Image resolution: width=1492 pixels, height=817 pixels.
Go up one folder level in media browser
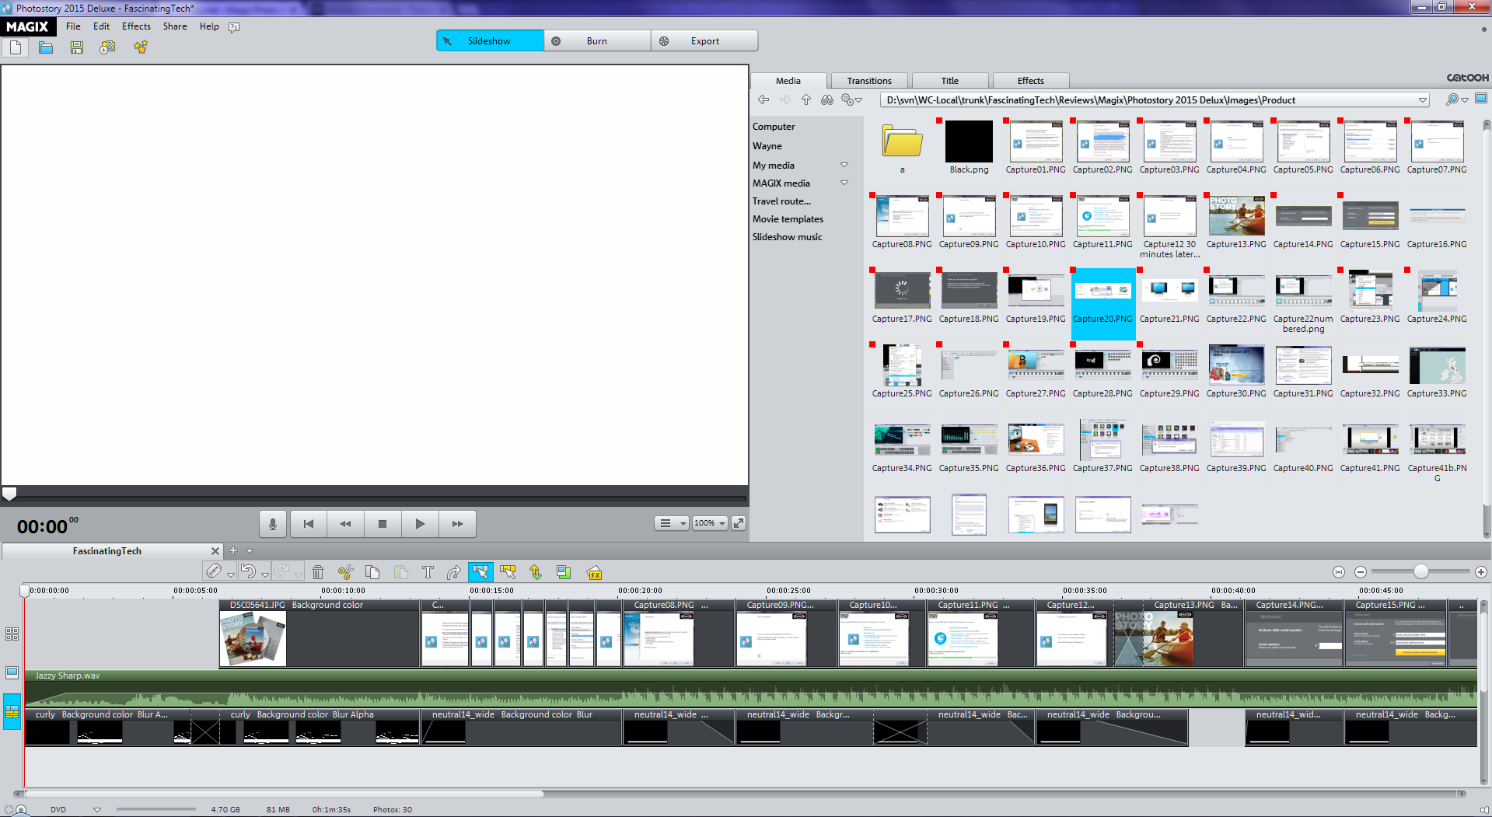[x=806, y=100]
